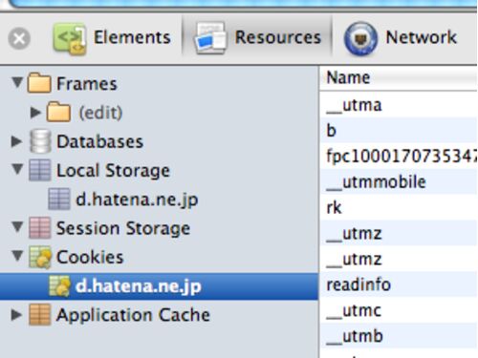Select the __utmb cookie row
This screenshot has height=358, width=478.
tap(399, 336)
